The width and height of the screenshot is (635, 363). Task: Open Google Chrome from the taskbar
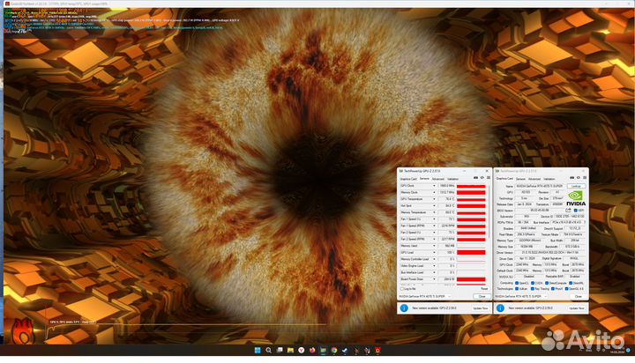pyautogui.click(x=333, y=350)
